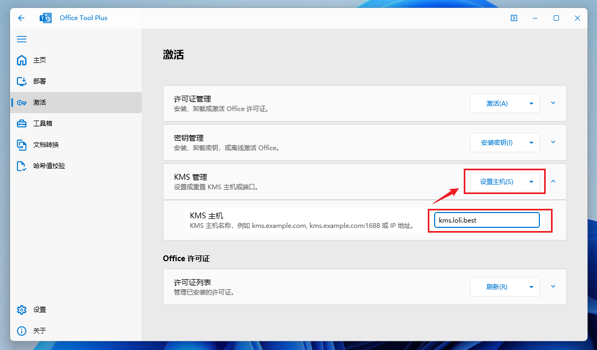Click the gear icon next to 设置

(22, 310)
